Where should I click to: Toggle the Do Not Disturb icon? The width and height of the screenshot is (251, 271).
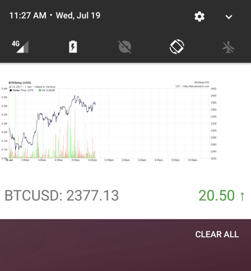tap(125, 47)
